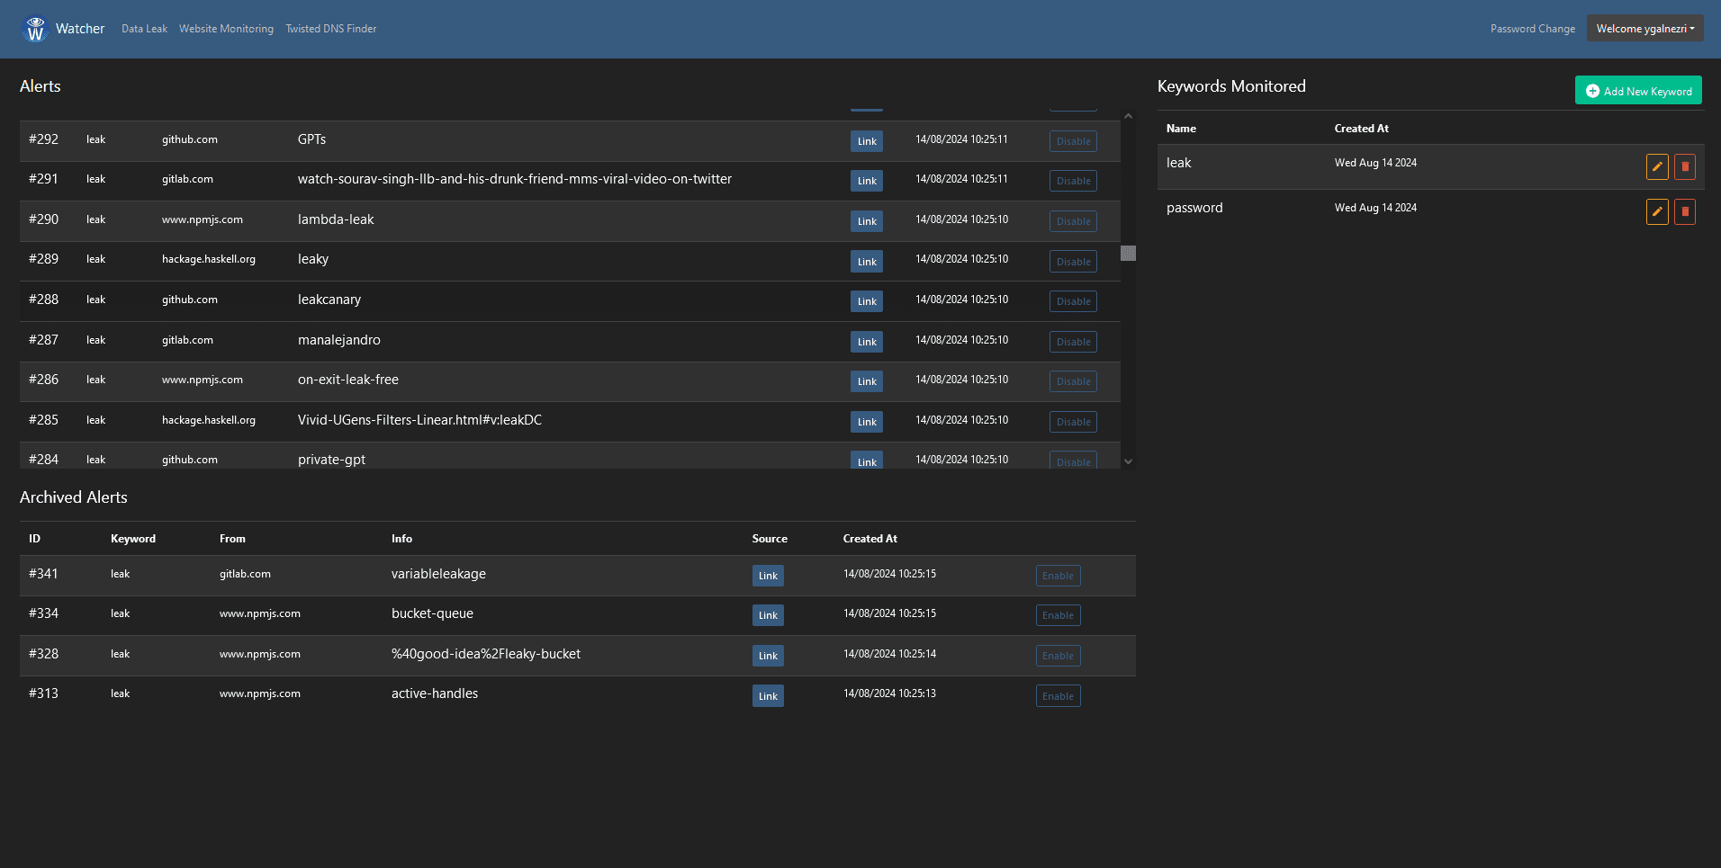Screen dimensions: 1721x868
Task: Click the 'Name' column header in Keywords Monitored
Action: click(1181, 129)
